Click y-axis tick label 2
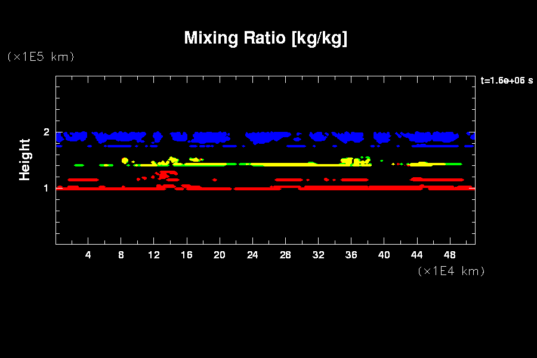537x358 pixels. [x=46, y=132]
